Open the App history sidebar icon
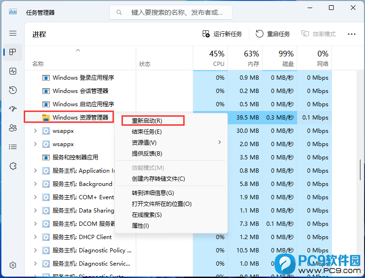Screen dimensions: 365x278 13,90
